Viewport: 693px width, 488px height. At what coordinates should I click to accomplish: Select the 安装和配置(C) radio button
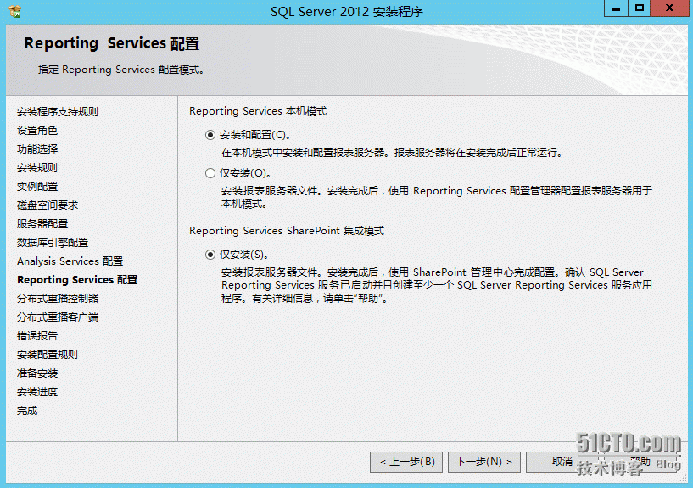(x=210, y=135)
